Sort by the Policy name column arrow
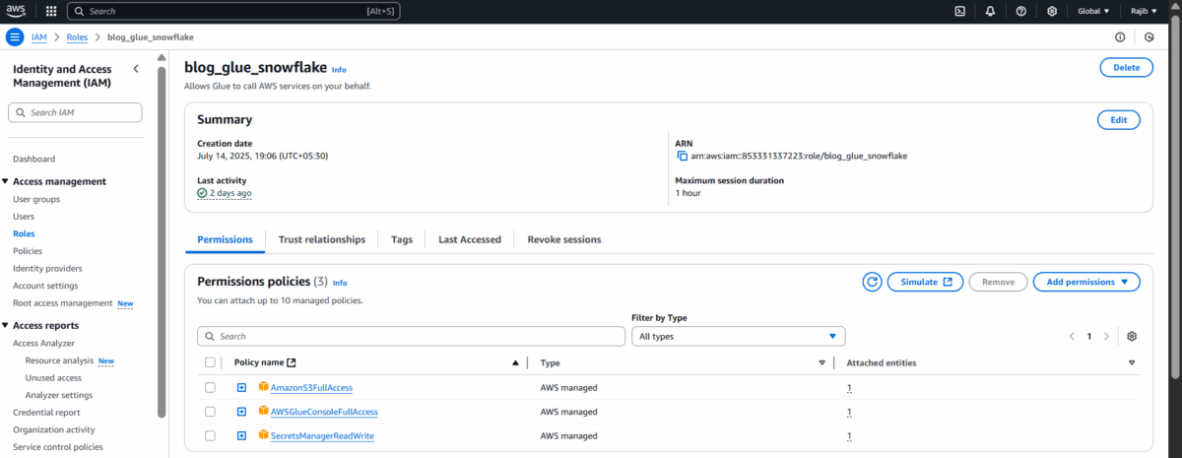 click(x=515, y=362)
